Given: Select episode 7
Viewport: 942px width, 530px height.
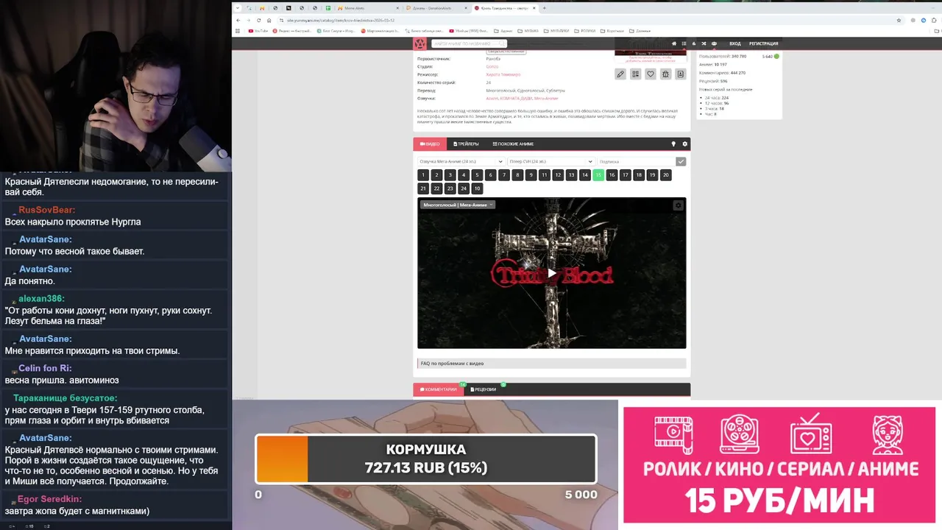Looking at the screenshot, I should [504, 175].
